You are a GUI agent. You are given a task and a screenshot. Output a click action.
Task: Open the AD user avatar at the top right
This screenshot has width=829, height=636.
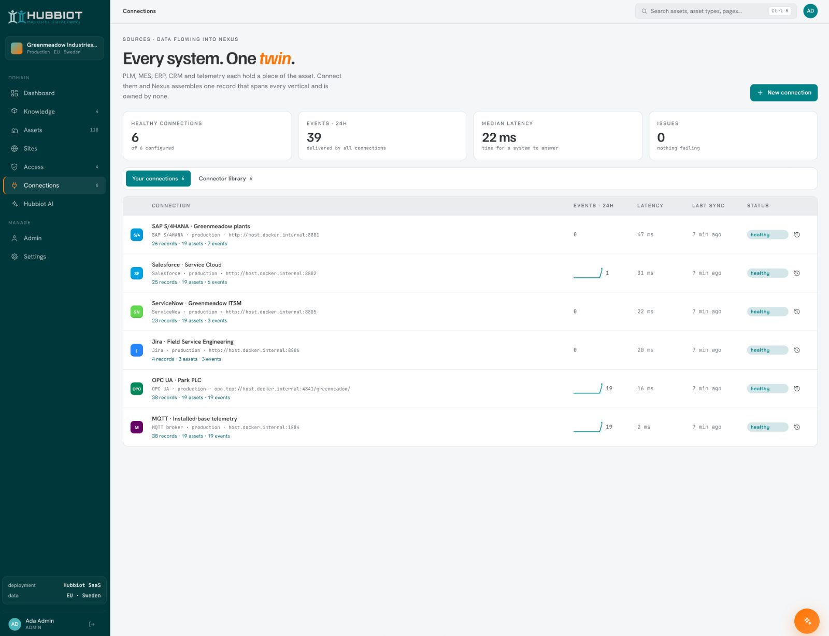click(810, 11)
